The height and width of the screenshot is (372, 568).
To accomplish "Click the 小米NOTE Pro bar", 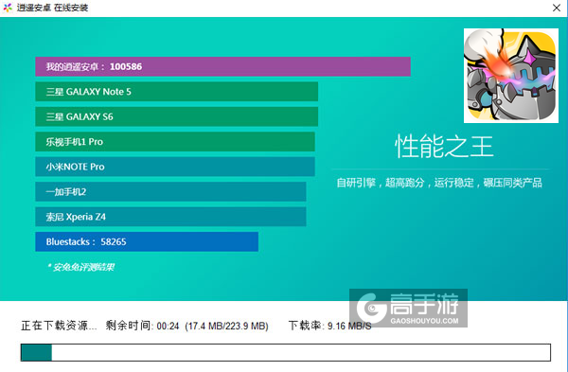I will [175, 167].
